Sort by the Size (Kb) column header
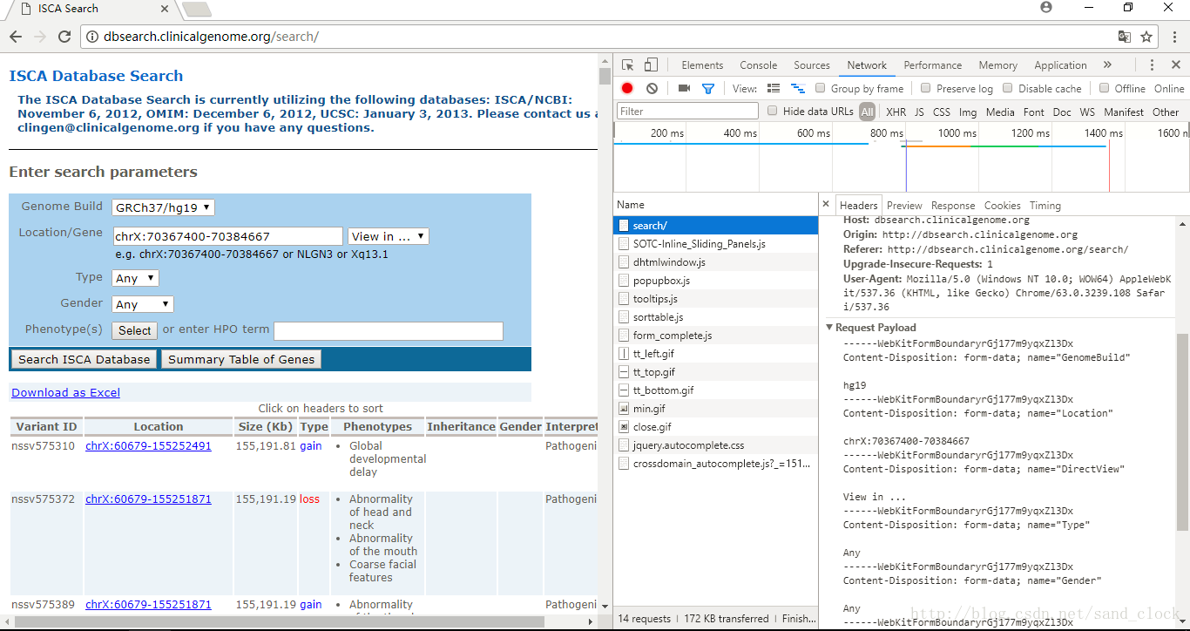The image size is (1190, 631). tap(265, 427)
